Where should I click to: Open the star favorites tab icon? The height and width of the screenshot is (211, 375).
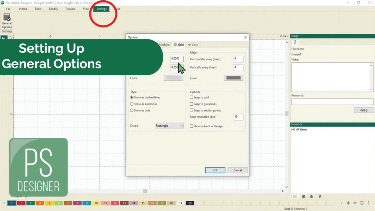[312, 197]
